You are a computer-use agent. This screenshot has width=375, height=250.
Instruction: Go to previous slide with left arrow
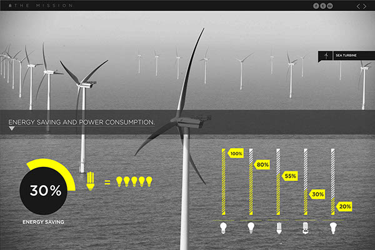tap(358, 6)
